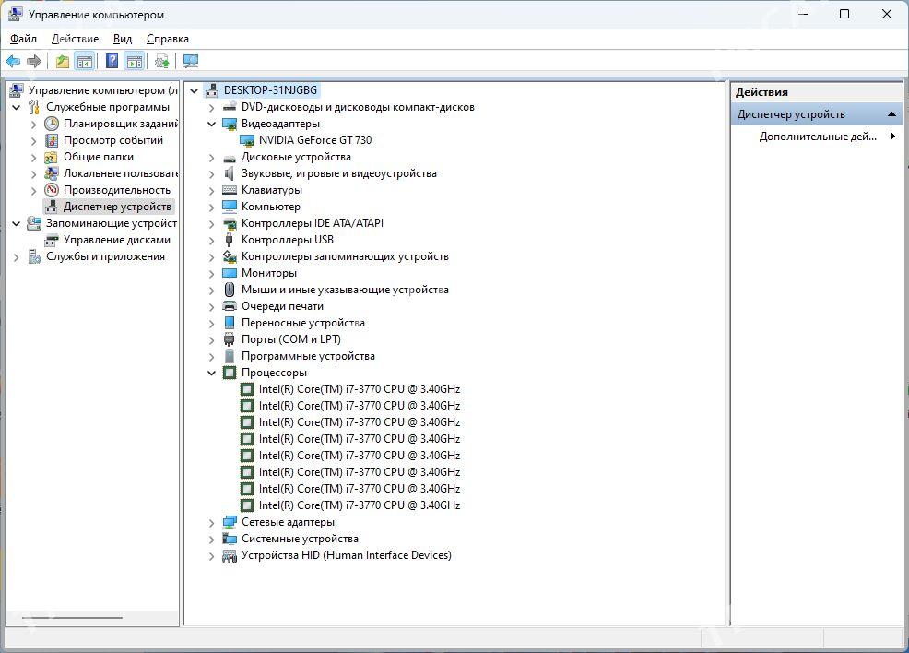The height and width of the screenshot is (653, 909).
Task: Maximize the Управление компьютером window
Action: [x=844, y=14]
